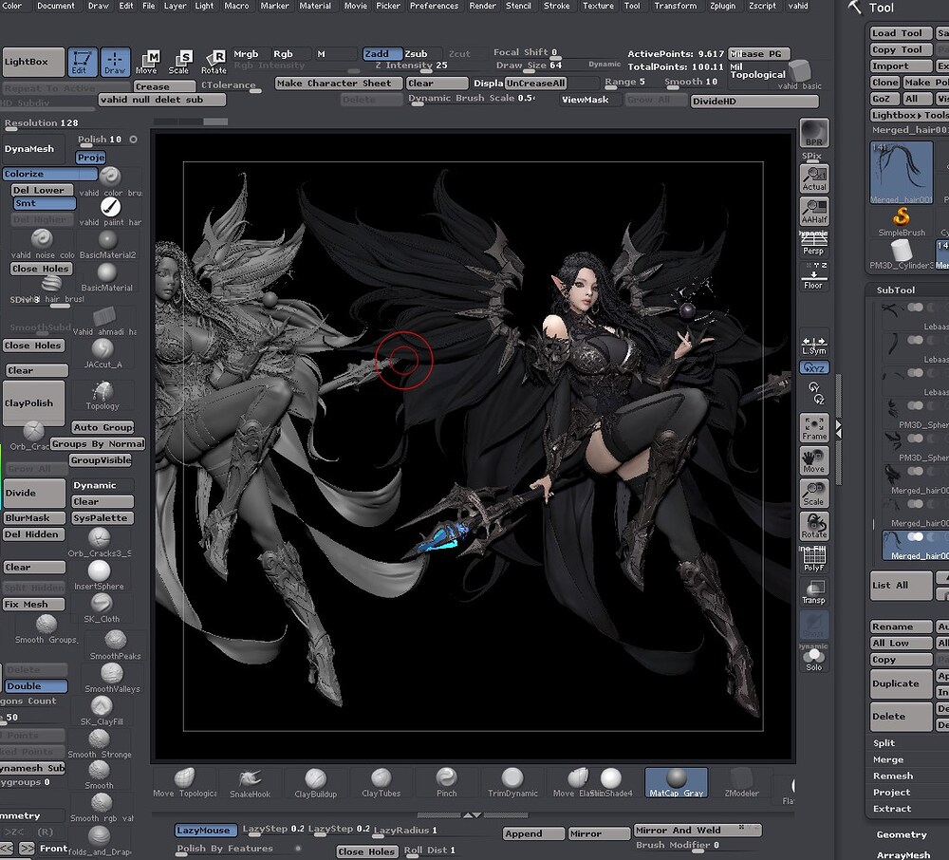Click the Scale canvas icon on right shelf

[814, 494]
